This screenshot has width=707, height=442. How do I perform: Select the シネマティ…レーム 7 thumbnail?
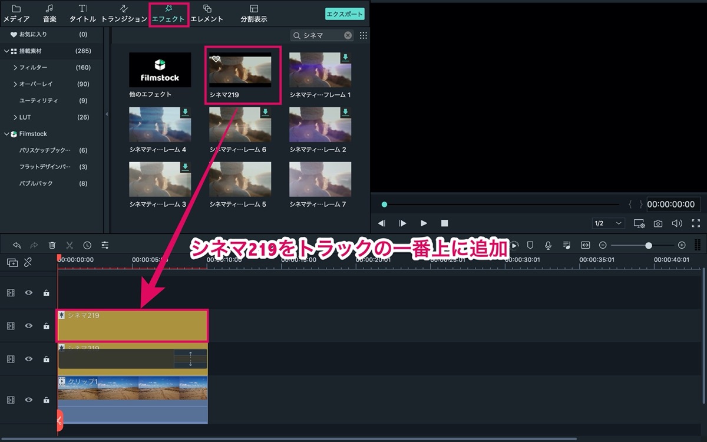click(321, 179)
